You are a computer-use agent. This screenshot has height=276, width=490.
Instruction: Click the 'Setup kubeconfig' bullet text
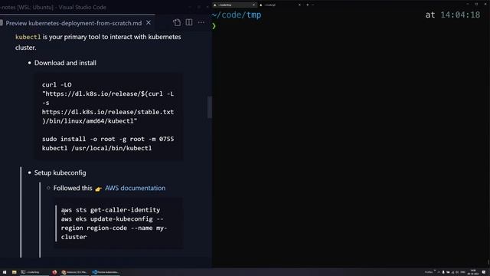pos(60,172)
